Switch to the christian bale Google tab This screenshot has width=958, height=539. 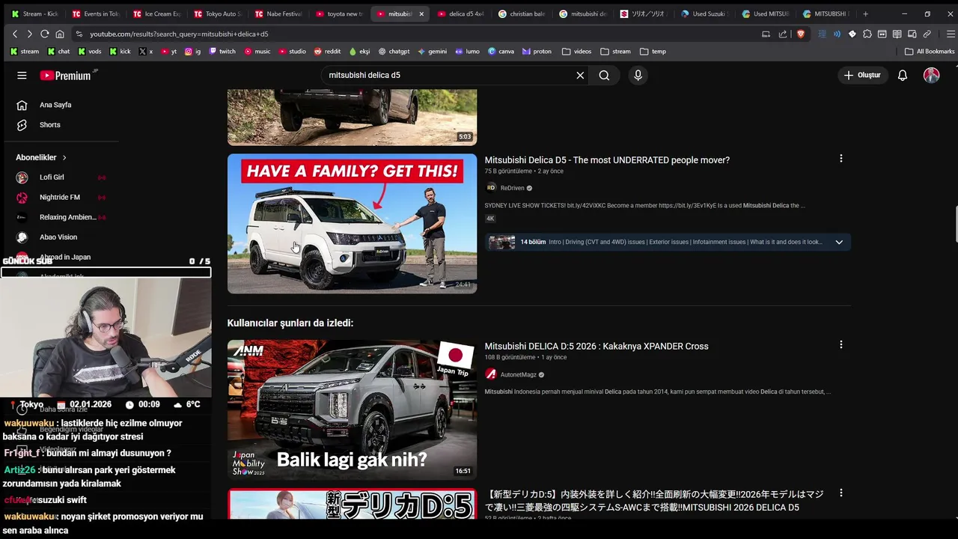coord(522,13)
